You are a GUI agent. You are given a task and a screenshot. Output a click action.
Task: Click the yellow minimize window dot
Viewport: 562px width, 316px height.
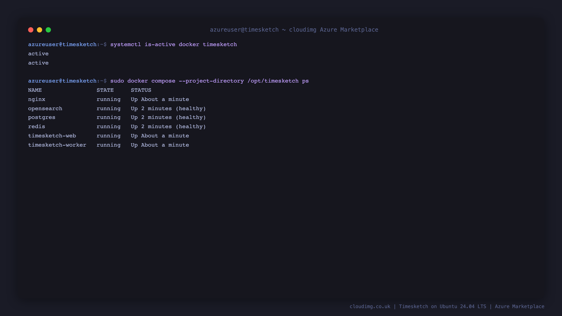pyautogui.click(x=40, y=30)
